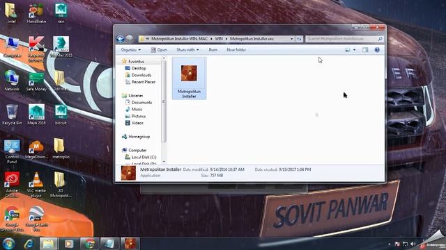Screen dimensions: 446x250
Task: Select the rain Maya file icon
Action: (x=61, y=12)
